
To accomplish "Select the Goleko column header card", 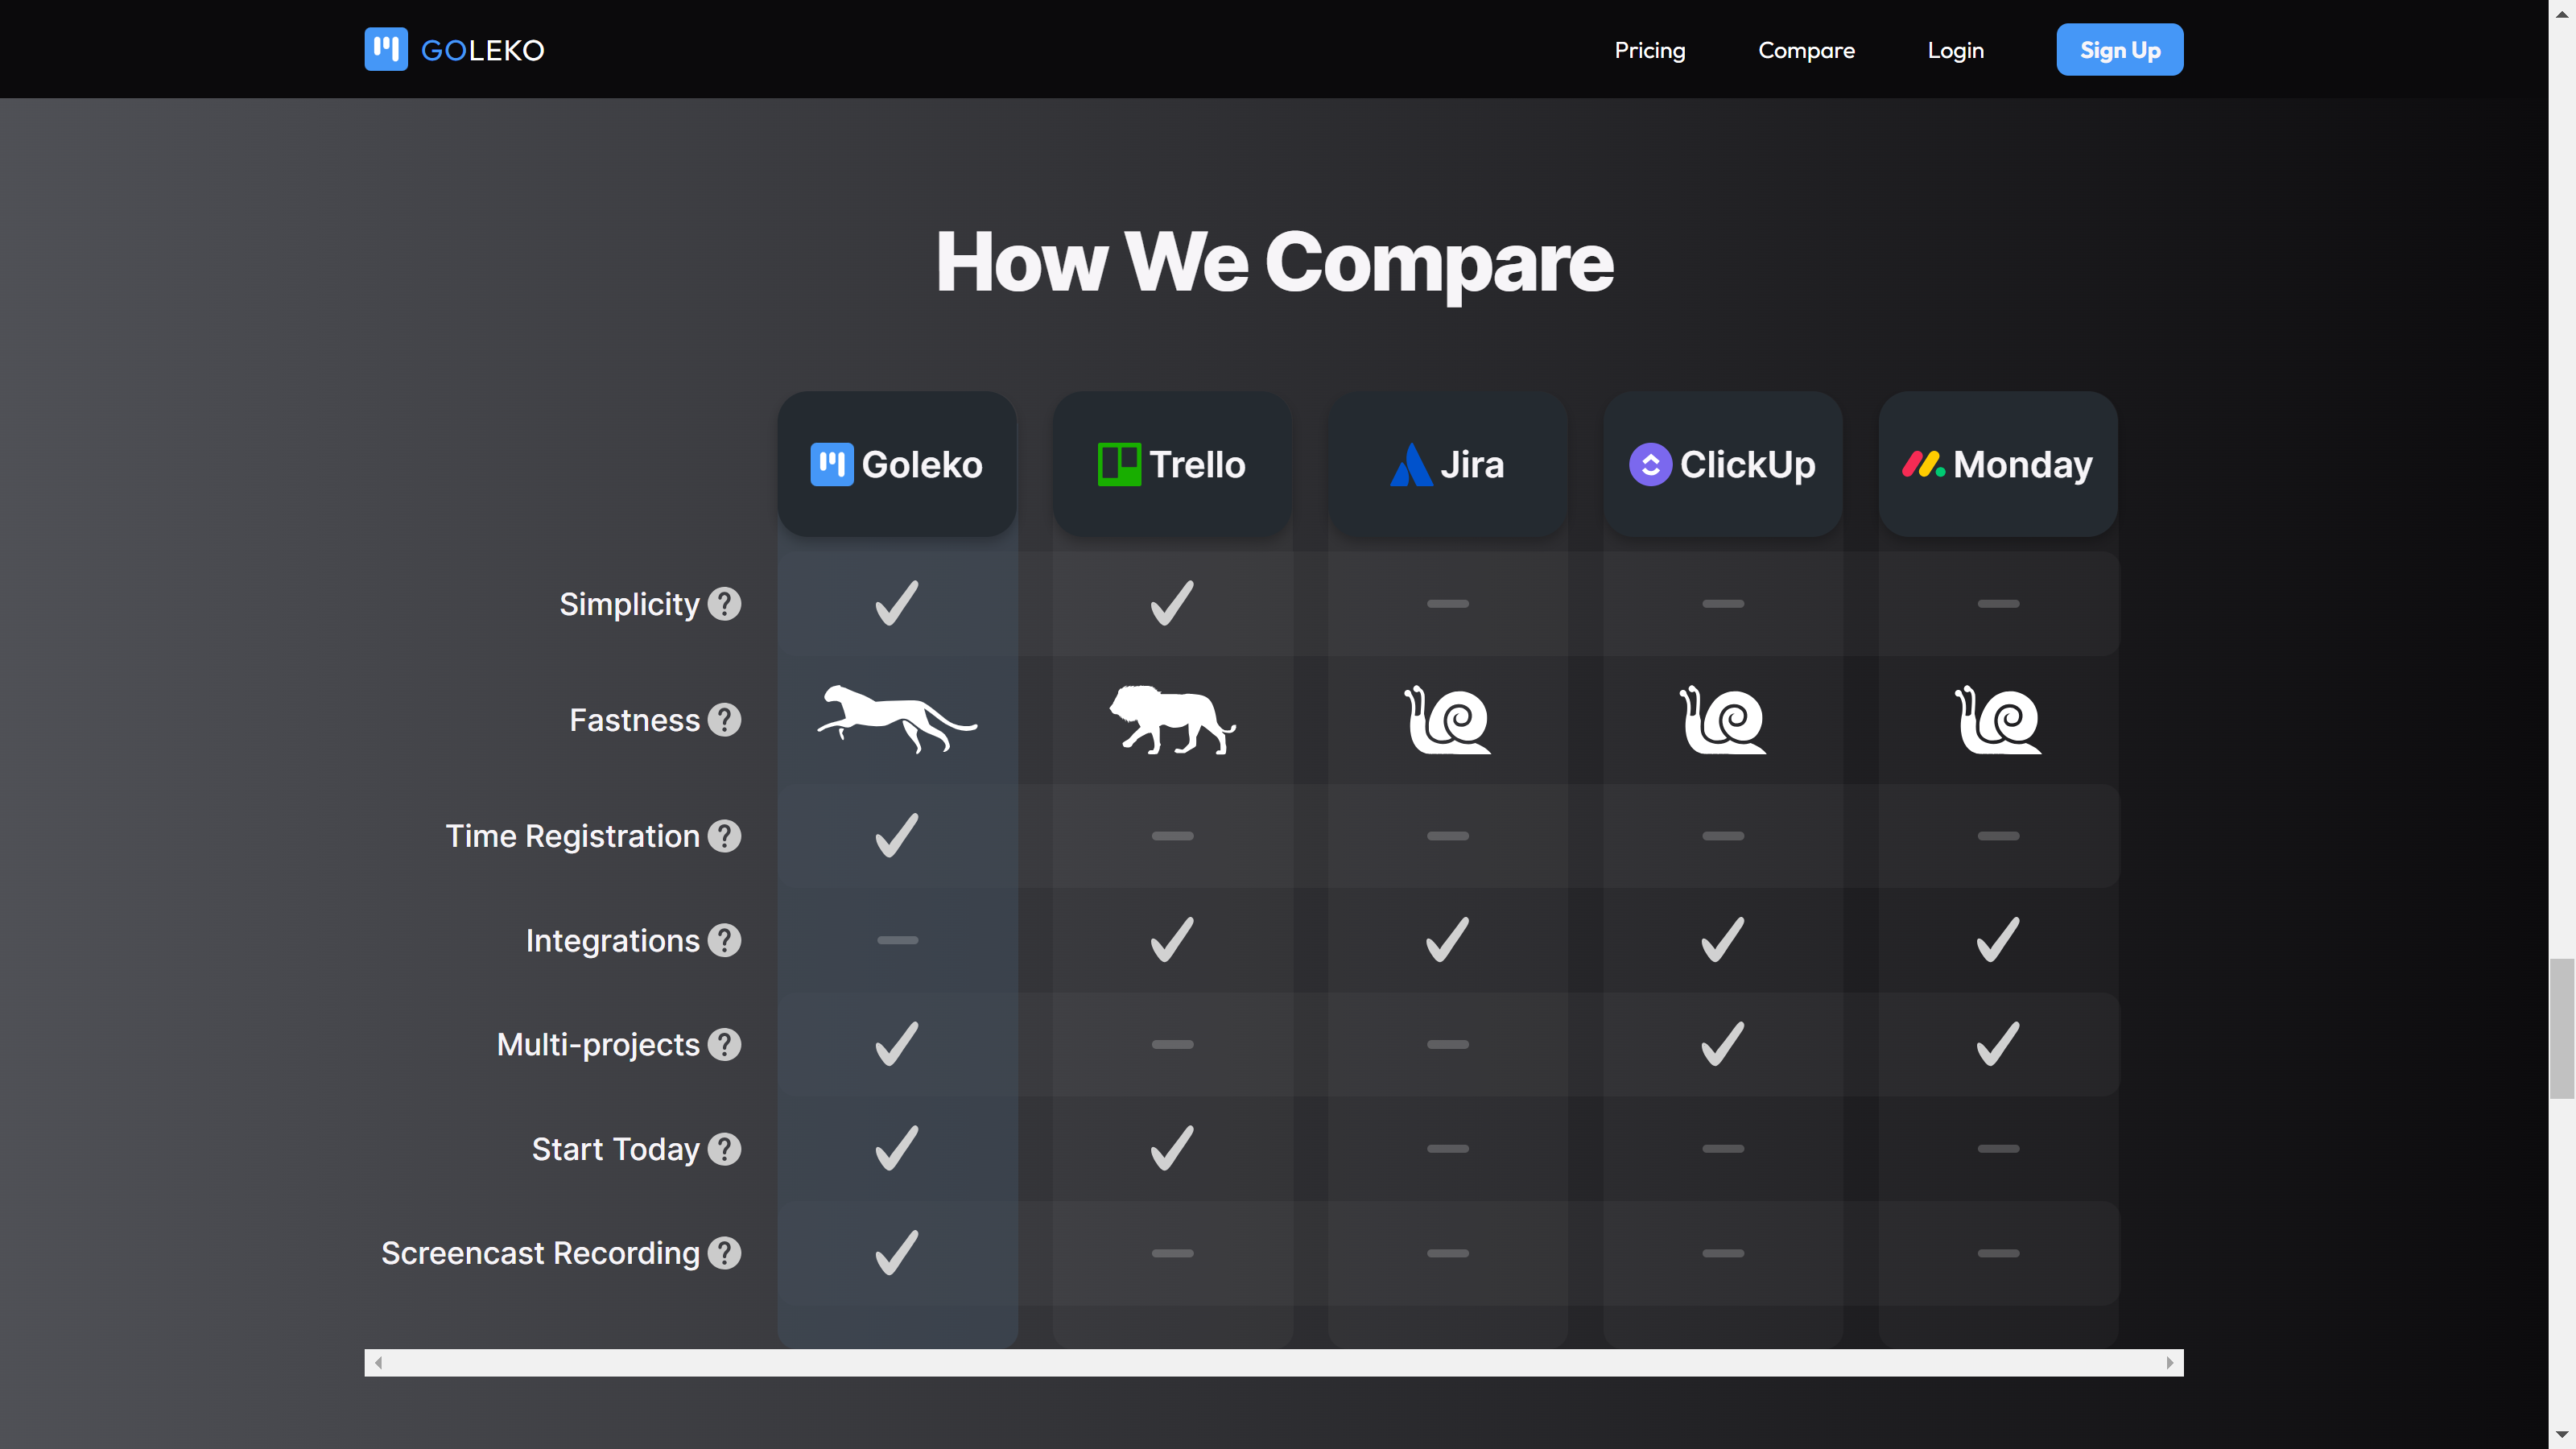I will pos(897,464).
